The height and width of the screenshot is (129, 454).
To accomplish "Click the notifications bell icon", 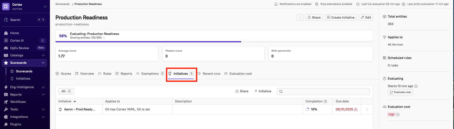I will [x=276, y=4].
